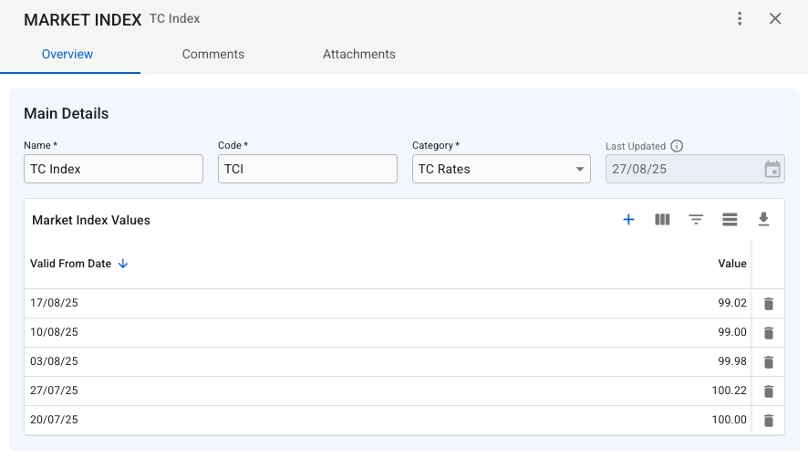Toggle sort on Valid From Date column
Image resolution: width=808 pixels, height=469 pixels.
point(71,264)
